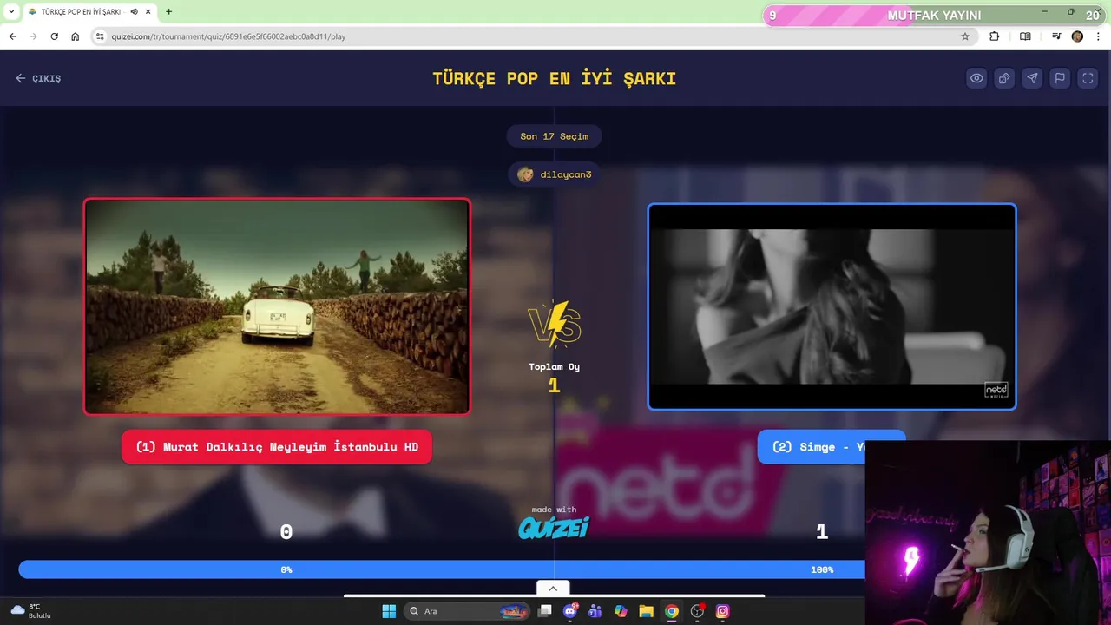
Task: Toggle fullscreen mode icon
Action: (x=1088, y=78)
